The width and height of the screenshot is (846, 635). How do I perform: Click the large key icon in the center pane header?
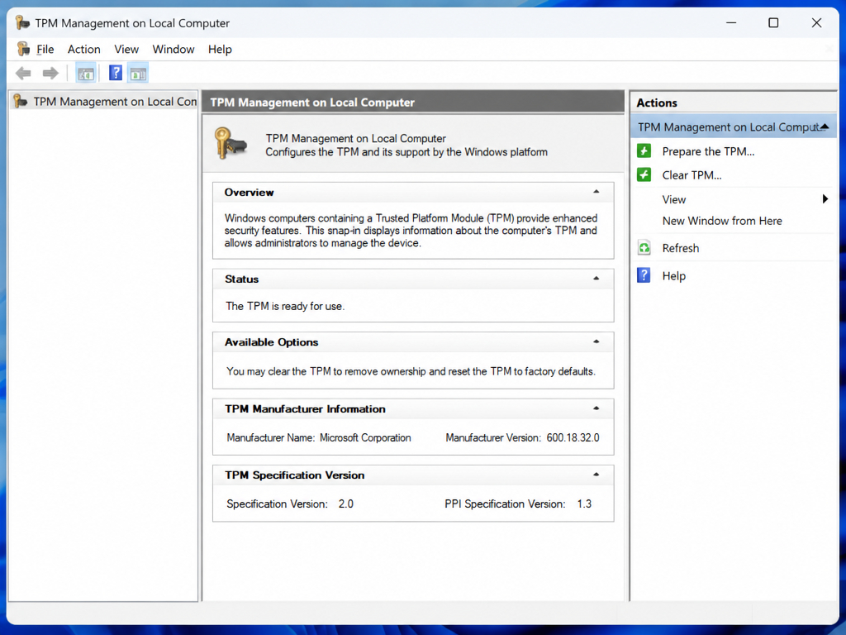231,144
